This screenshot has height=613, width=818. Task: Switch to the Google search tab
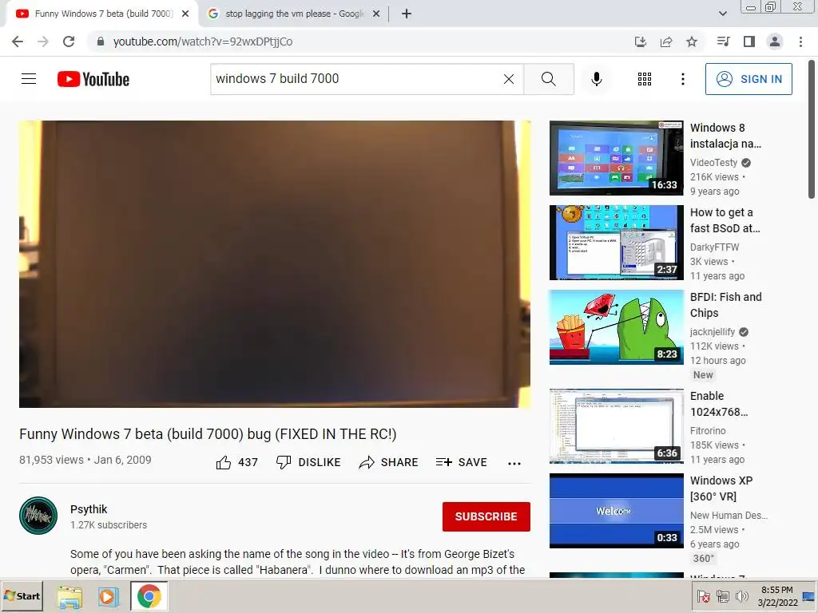click(295, 14)
